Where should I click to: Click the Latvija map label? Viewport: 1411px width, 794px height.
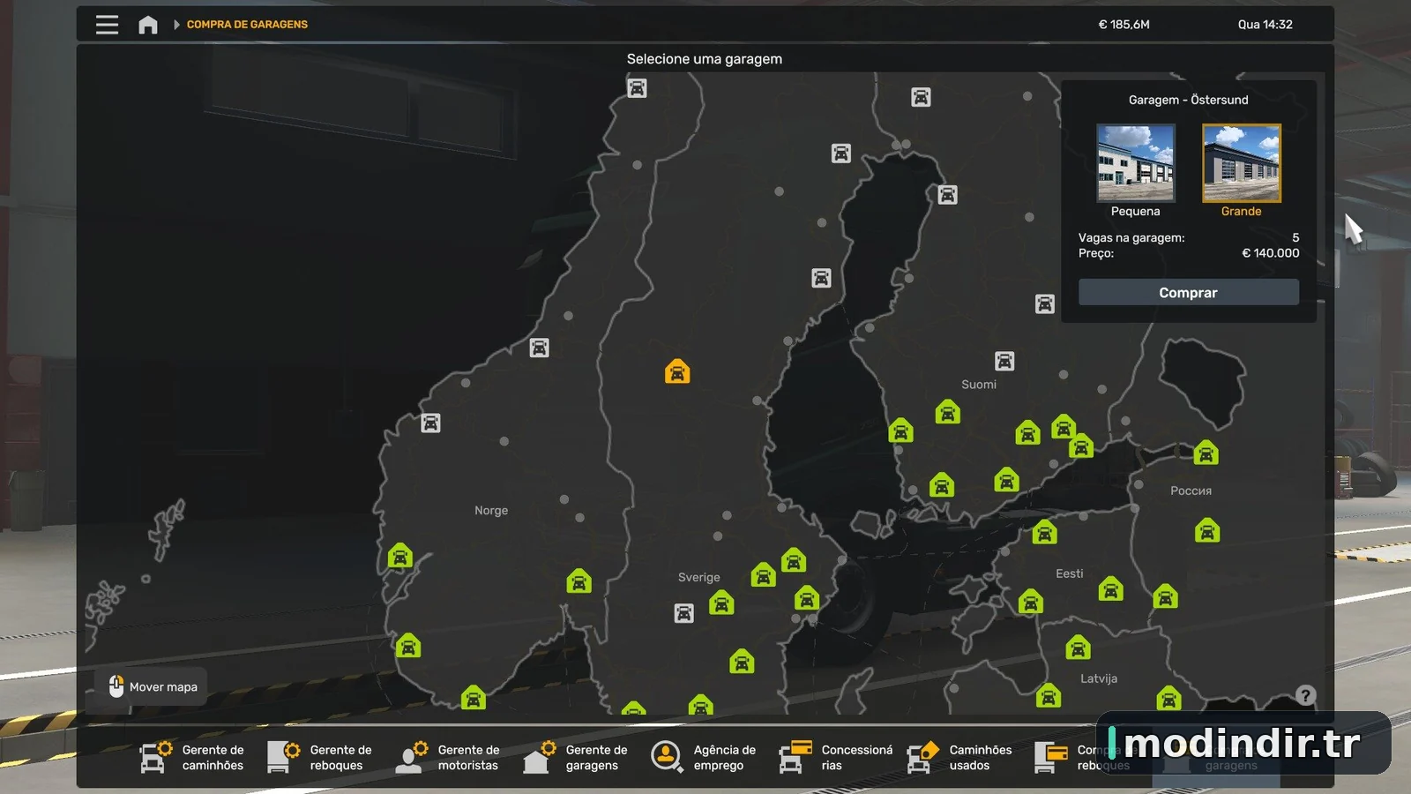pos(1099,678)
